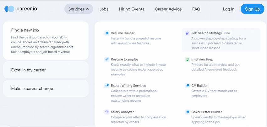267x127 pixels.
Task: Click the Resume Builder icon
Action: (107, 33)
